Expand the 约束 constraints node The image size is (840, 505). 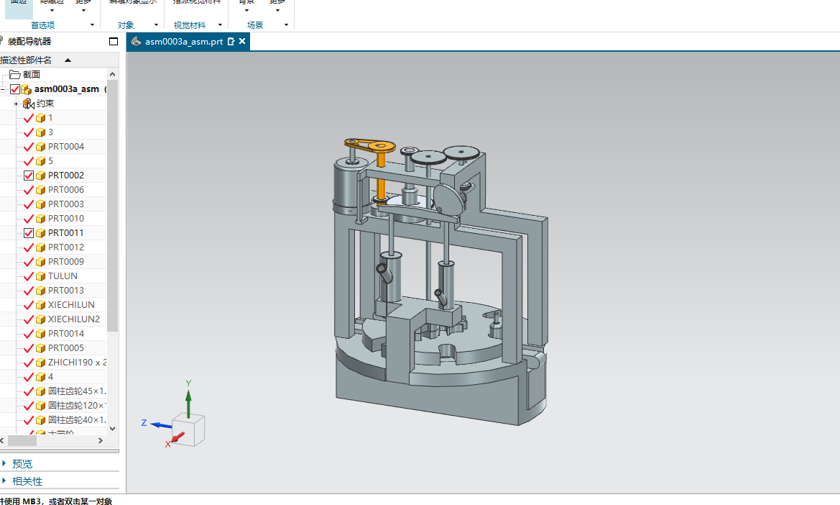16,104
